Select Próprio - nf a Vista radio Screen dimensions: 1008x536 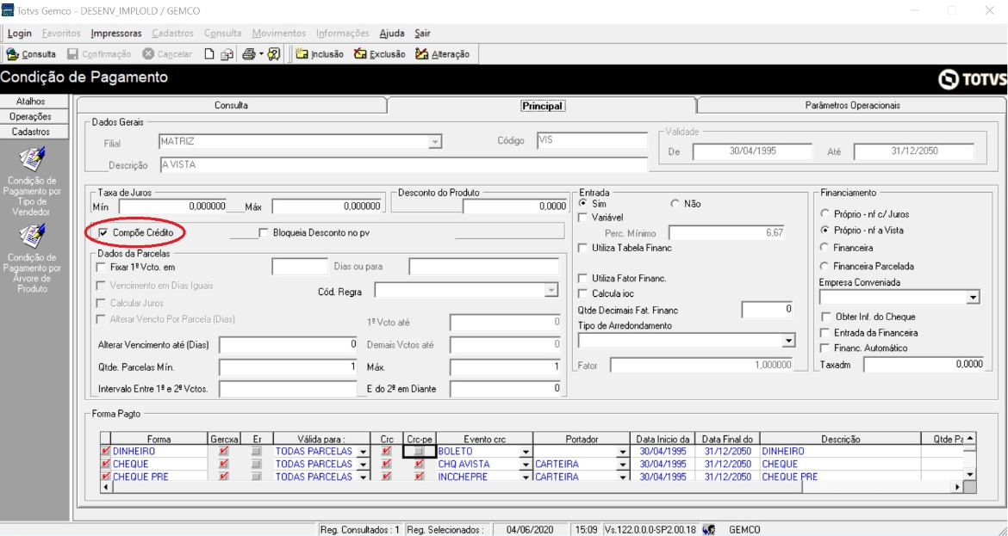[825, 230]
